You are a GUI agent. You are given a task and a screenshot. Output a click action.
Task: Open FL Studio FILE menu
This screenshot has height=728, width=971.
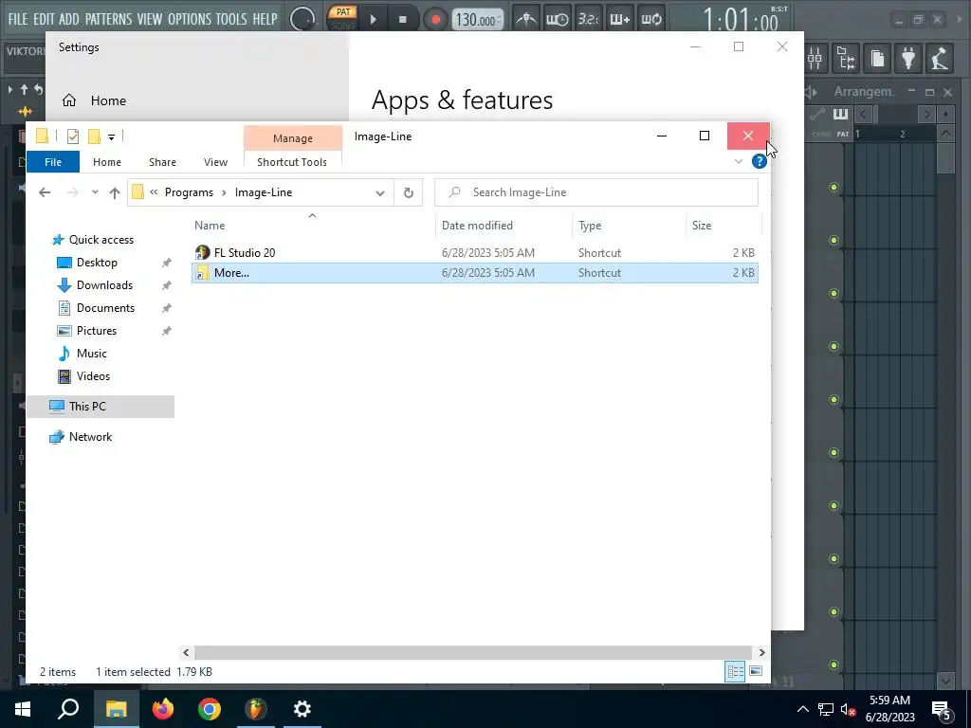(18, 19)
